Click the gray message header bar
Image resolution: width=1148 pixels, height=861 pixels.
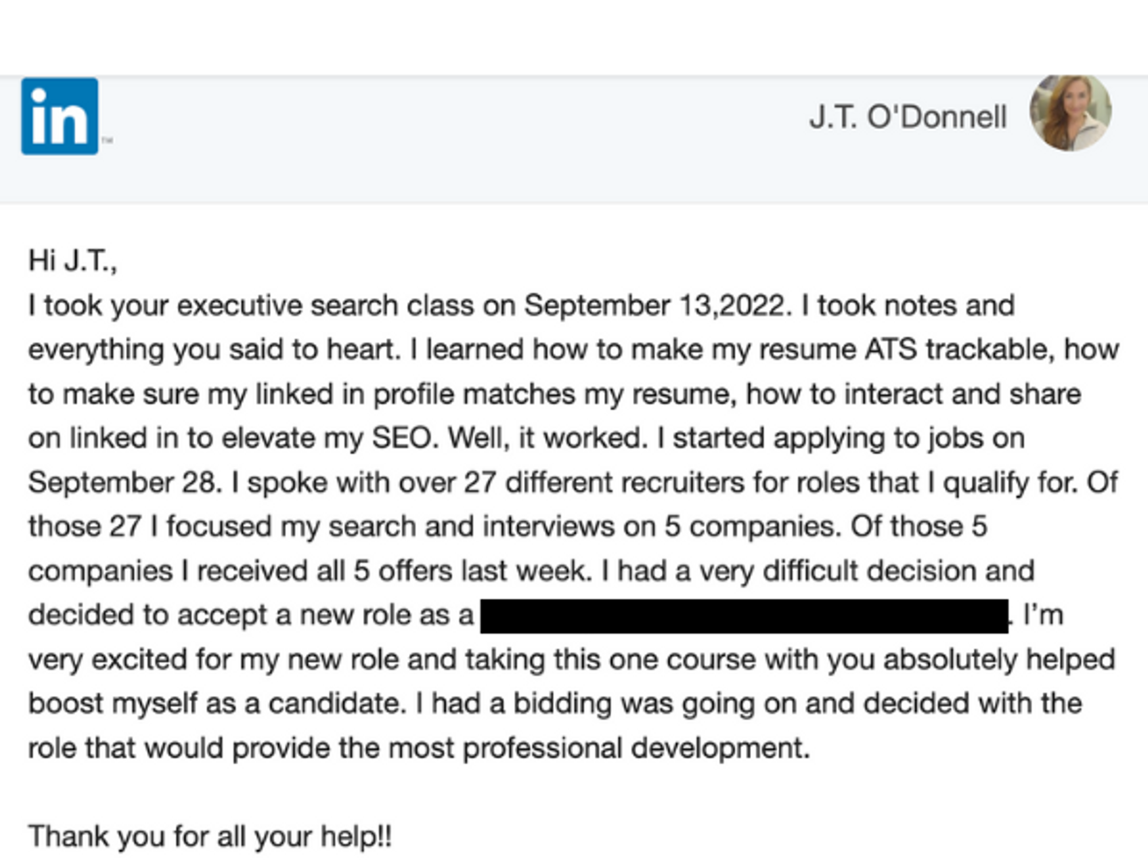pyautogui.click(x=574, y=139)
